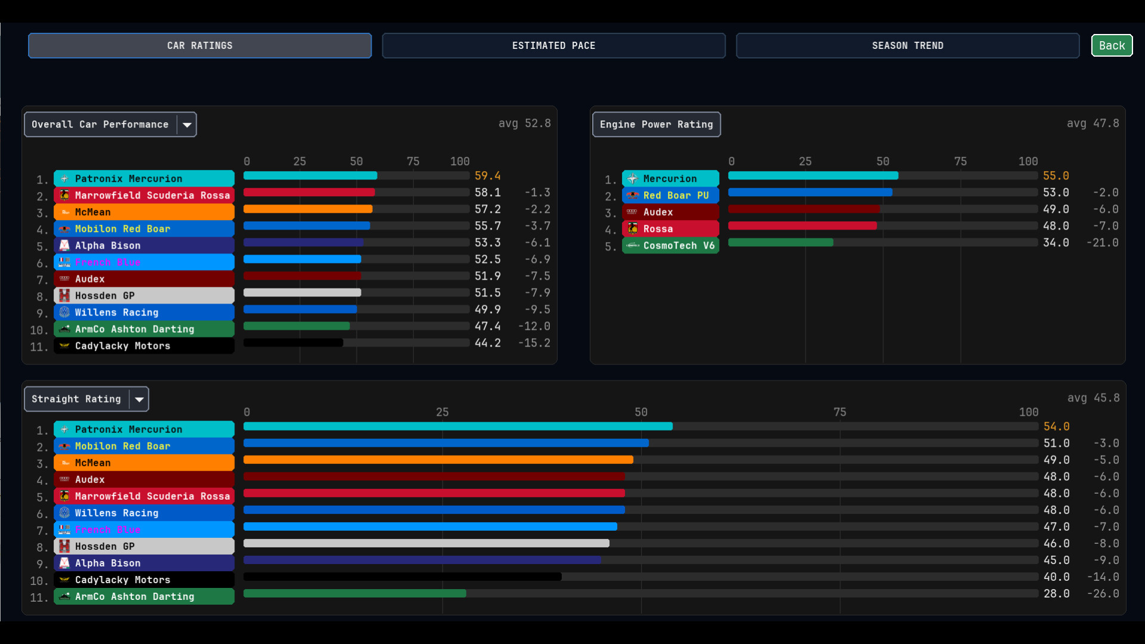Open the Season Trend tab
Screen dimensions: 1145x644
[x=908, y=45]
